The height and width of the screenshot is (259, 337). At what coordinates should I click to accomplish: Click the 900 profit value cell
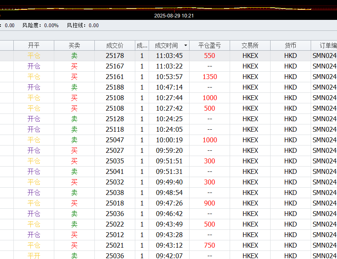point(209,203)
